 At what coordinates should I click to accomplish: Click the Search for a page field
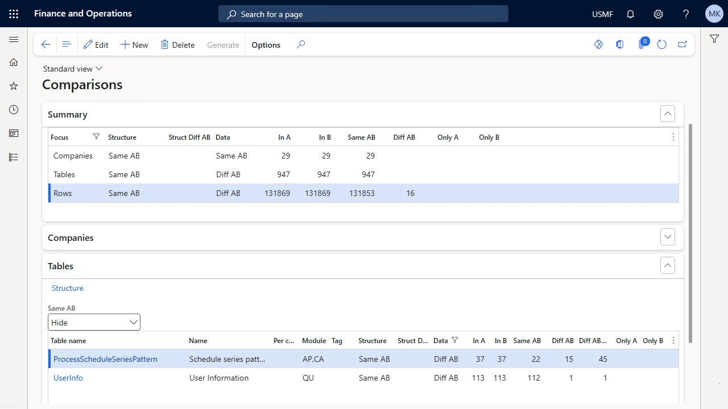pos(363,14)
